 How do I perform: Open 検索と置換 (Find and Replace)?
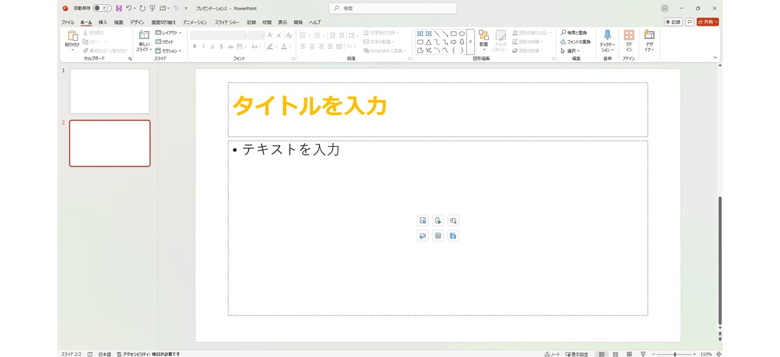pyautogui.click(x=574, y=33)
